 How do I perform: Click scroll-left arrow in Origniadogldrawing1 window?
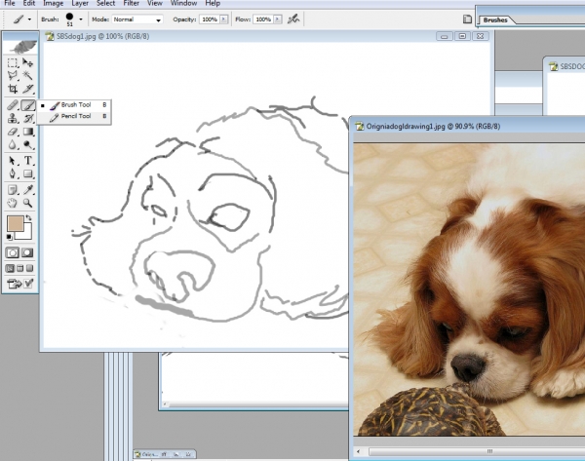359,451
